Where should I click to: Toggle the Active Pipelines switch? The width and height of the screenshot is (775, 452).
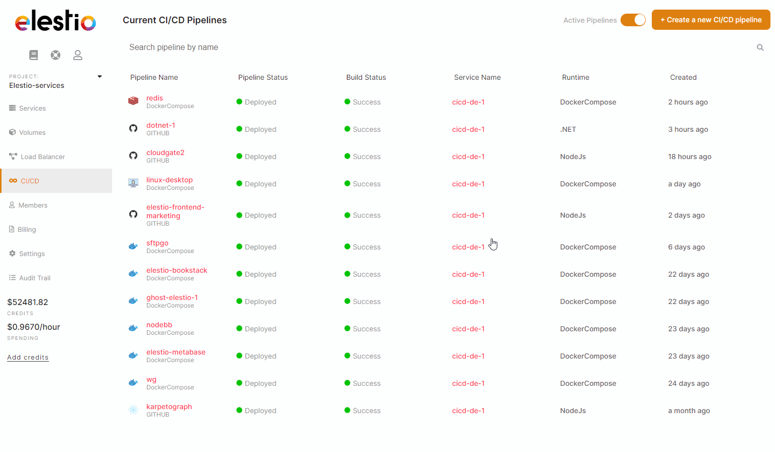tap(633, 20)
